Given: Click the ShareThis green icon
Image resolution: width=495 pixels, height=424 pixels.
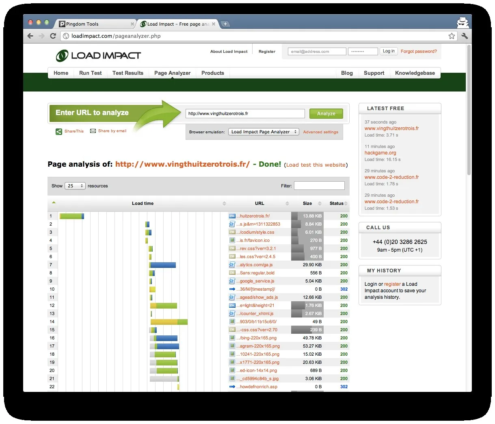Looking at the screenshot, I should [x=59, y=131].
